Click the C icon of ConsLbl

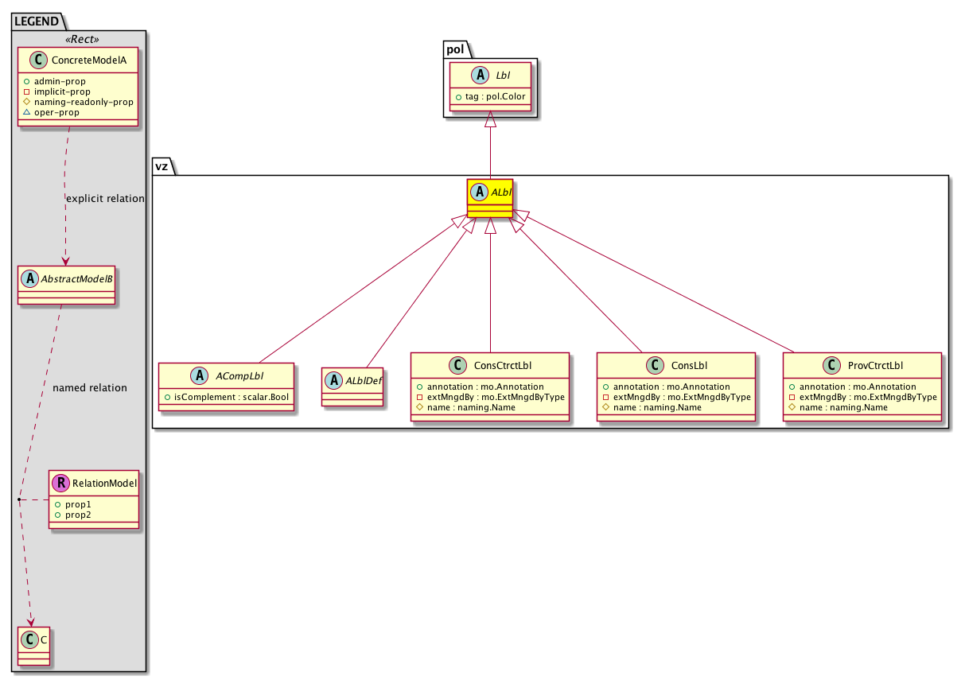(x=655, y=365)
